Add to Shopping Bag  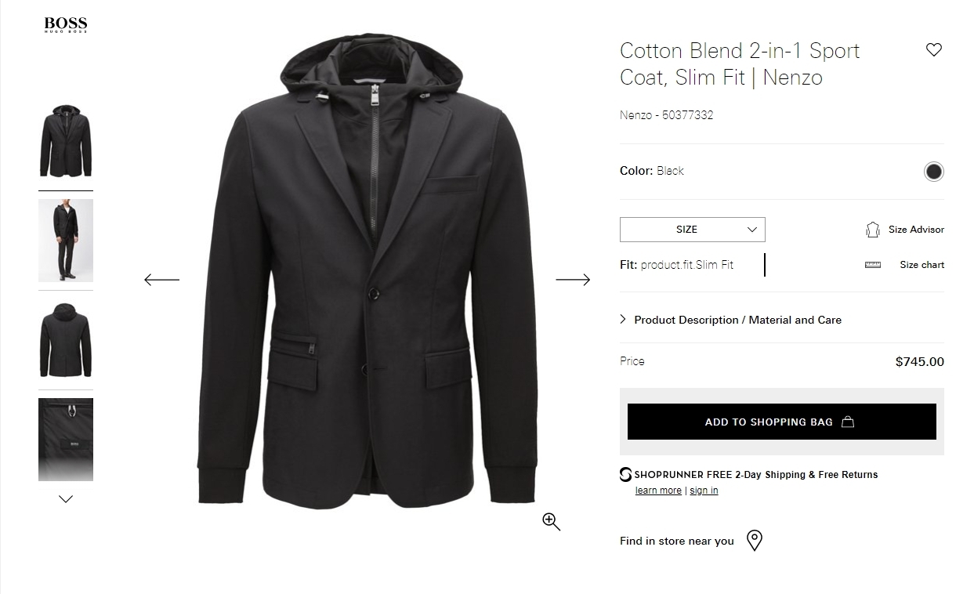pos(781,422)
